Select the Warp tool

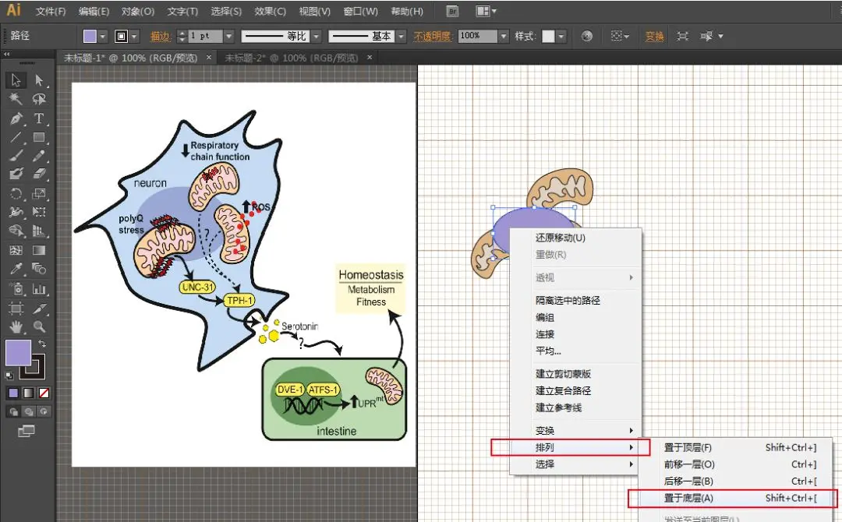[x=16, y=212]
